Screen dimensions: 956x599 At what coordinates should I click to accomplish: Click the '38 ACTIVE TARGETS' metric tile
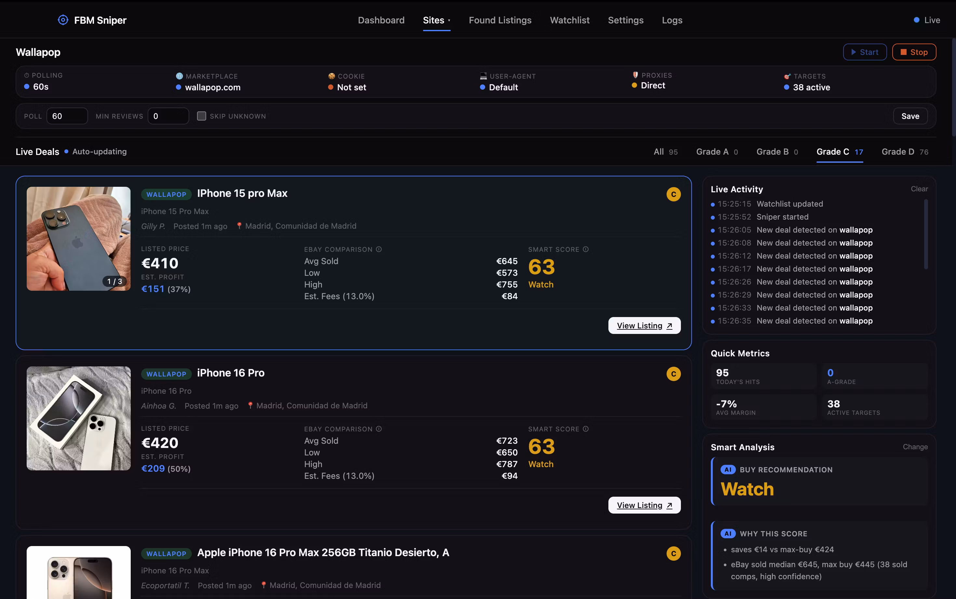pos(875,407)
